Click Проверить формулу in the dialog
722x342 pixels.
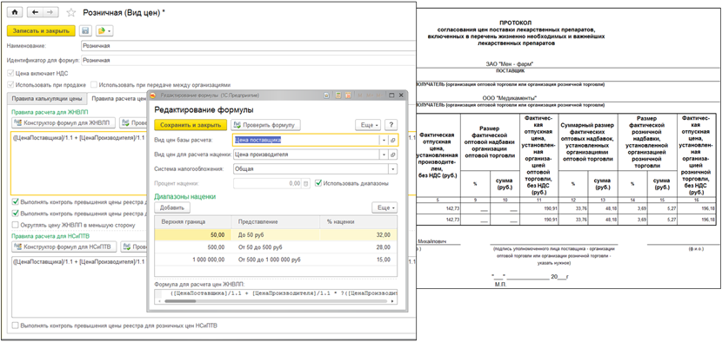[x=265, y=125]
